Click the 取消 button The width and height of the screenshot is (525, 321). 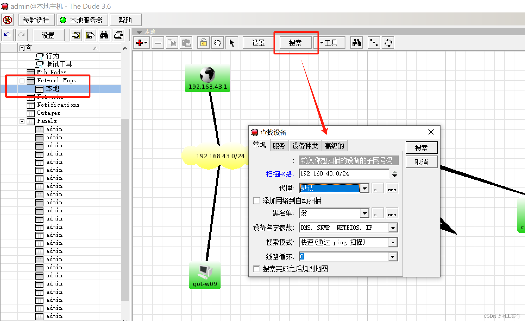[421, 162]
